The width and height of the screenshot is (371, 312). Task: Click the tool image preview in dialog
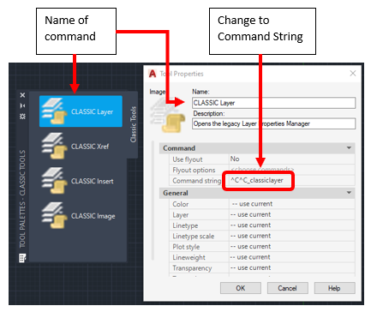(167, 115)
